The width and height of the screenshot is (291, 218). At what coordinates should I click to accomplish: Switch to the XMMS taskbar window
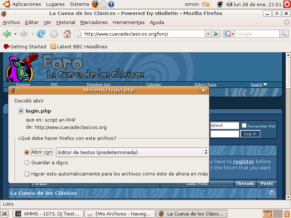(x=48, y=214)
